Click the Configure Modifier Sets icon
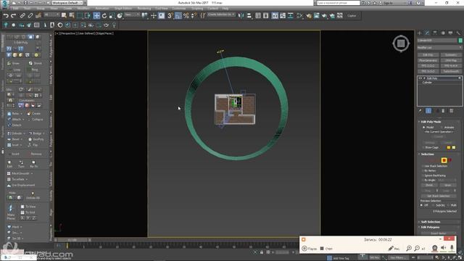Screen dimensions: 464x261 pos(451,111)
